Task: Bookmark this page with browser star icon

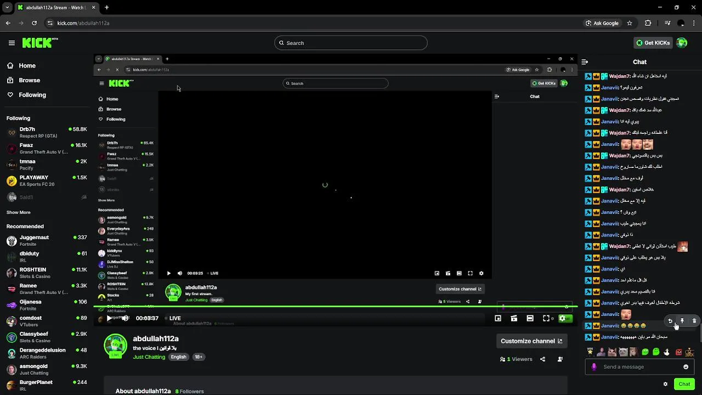Action: click(630, 23)
